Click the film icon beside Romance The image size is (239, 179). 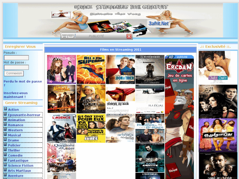point(5,124)
